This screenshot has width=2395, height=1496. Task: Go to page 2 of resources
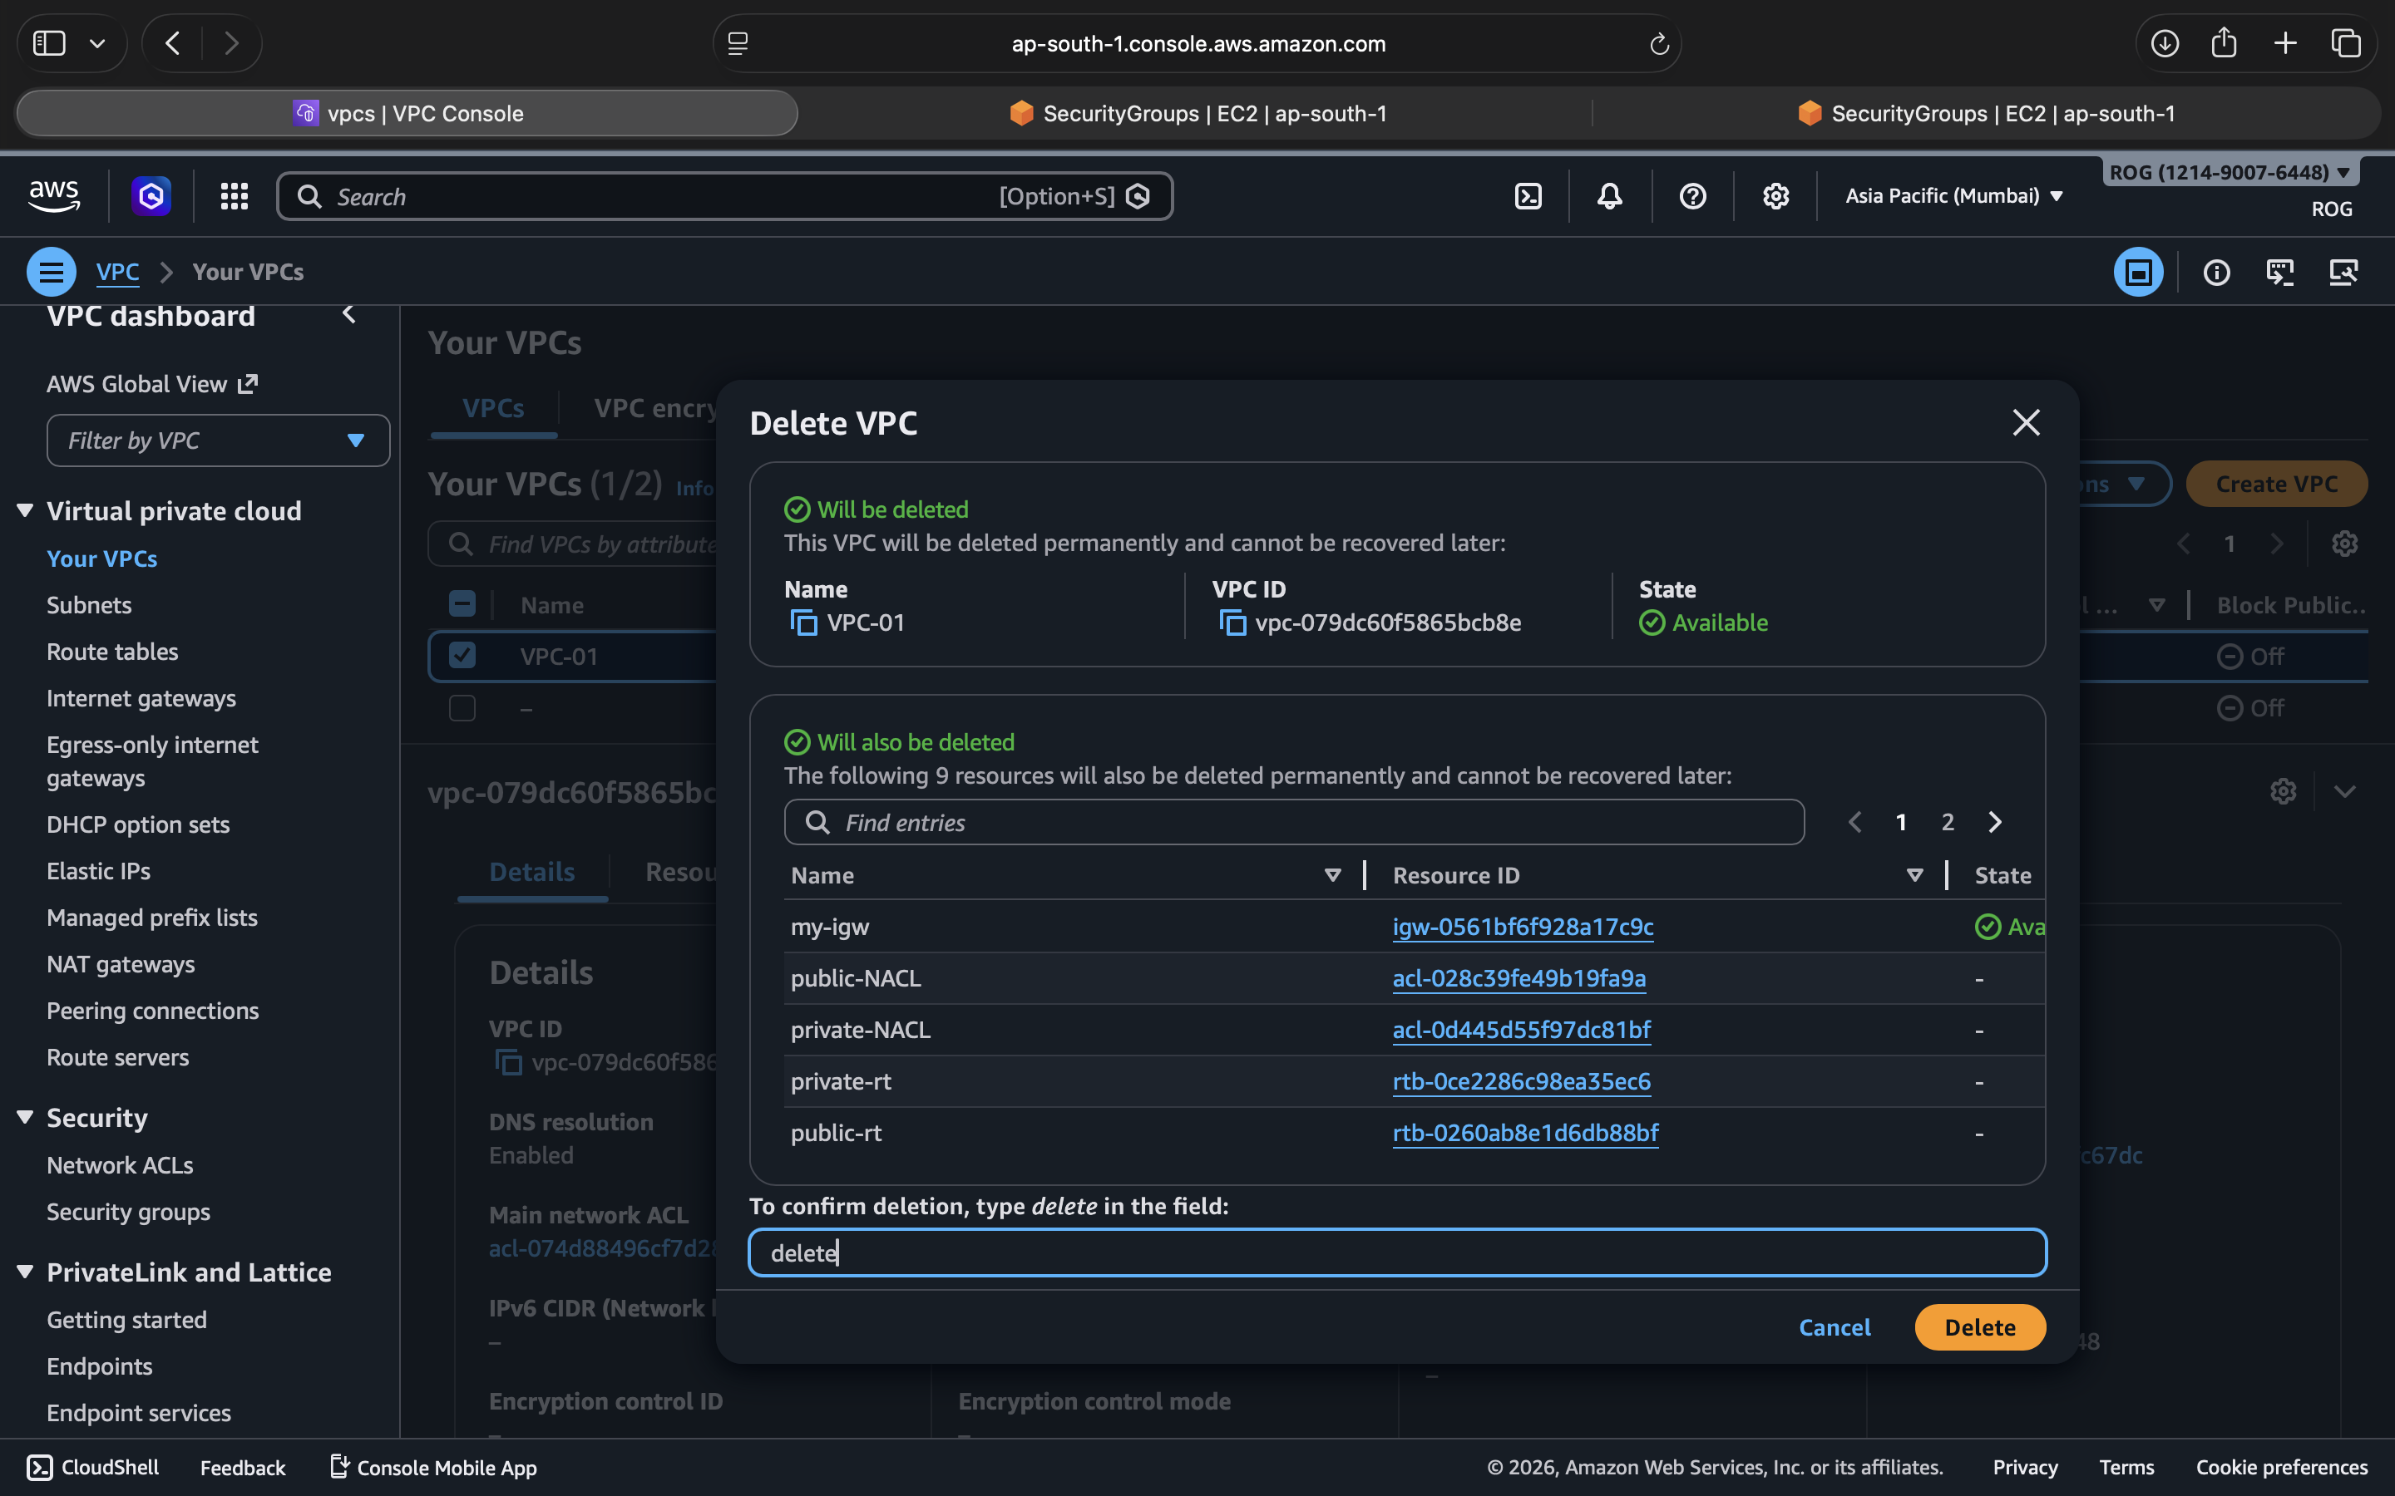click(x=1947, y=822)
